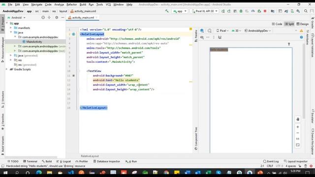Expand the manifests folder
Viewport: 315px width, 177px height.
(11, 28)
